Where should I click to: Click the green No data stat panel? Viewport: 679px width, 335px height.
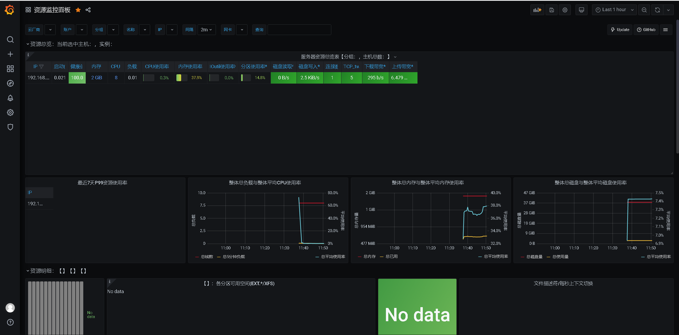(x=417, y=307)
